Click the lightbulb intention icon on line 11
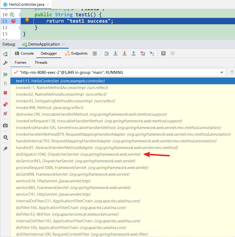Screen dimensions: 235x237 coord(27,20)
